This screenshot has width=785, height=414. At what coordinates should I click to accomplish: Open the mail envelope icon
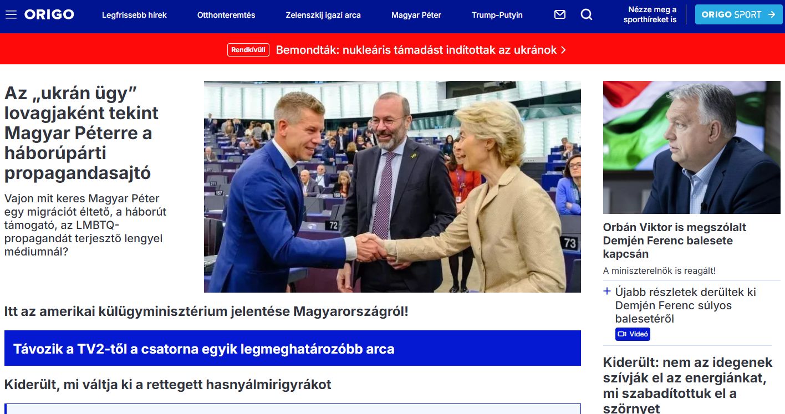pyautogui.click(x=560, y=15)
